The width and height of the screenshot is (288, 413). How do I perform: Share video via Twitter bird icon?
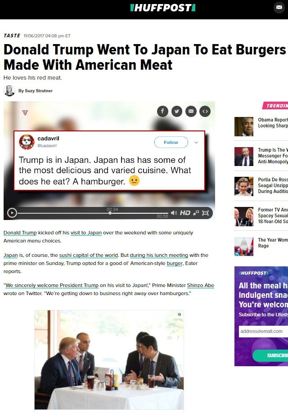[x=177, y=112]
